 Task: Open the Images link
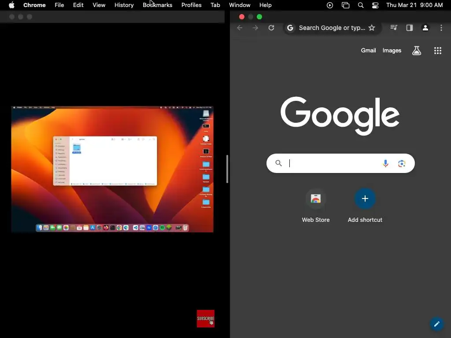pyautogui.click(x=392, y=50)
